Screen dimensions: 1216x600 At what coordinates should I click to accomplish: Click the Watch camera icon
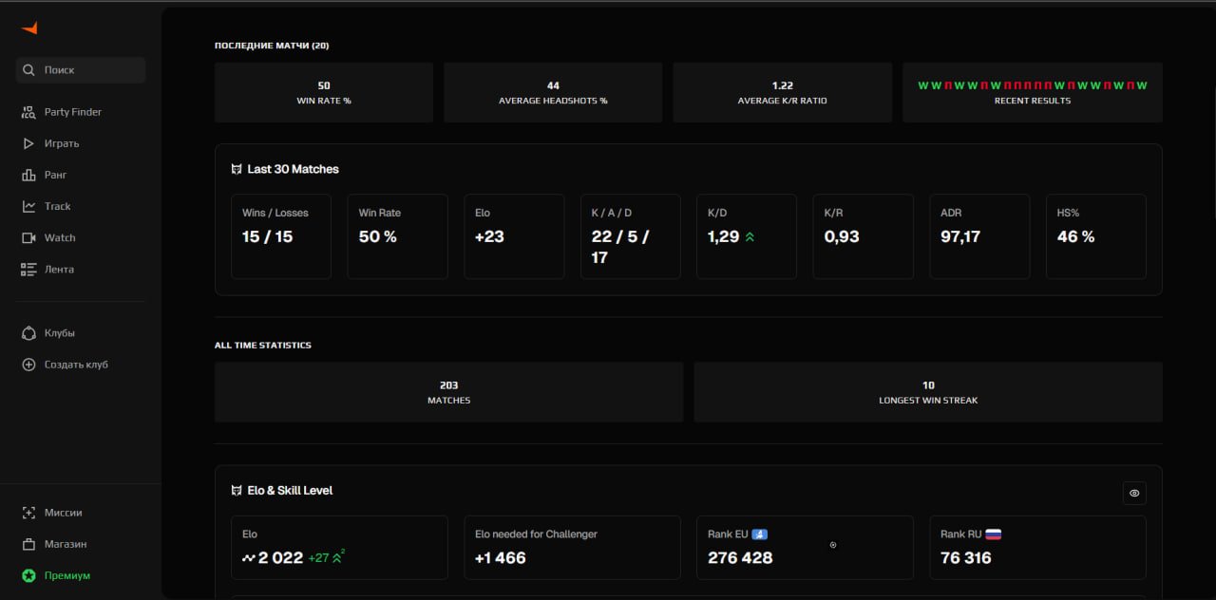[27, 237]
